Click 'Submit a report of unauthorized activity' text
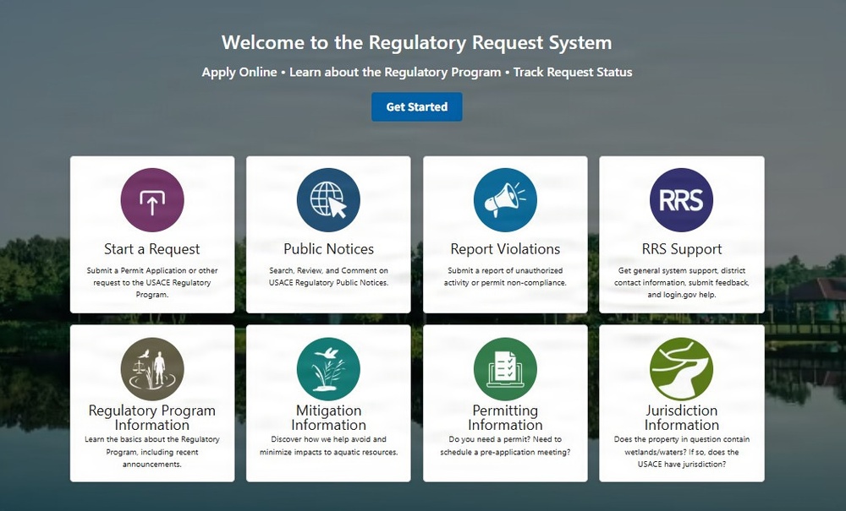Viewport: 846px width, 511px height. [x=505, y=276]
